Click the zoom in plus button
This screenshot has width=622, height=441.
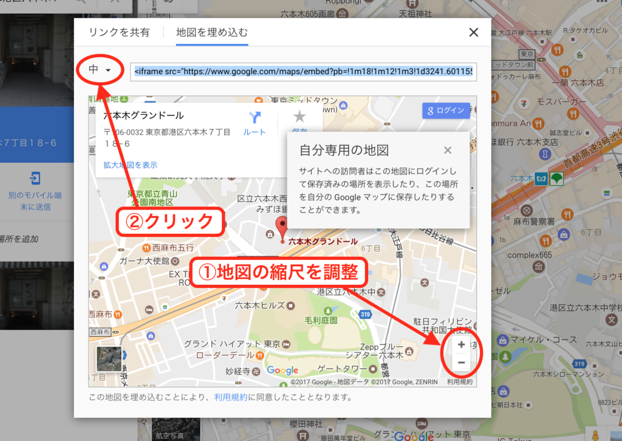coord(461,345)
